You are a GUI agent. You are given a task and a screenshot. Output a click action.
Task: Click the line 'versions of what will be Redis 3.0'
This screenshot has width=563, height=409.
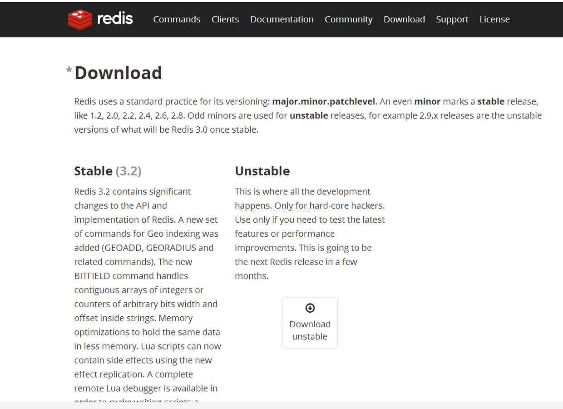point(166,130)
